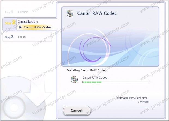Click the large Canon RAW Codec banner title
Image resolution: width=169 pixels, height=121 pixels.
97,13
